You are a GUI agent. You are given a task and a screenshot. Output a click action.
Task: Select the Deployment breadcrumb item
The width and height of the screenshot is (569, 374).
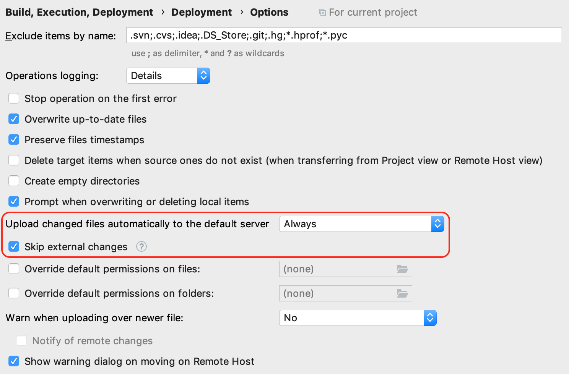pyautogui.click(x=202, y=12)
